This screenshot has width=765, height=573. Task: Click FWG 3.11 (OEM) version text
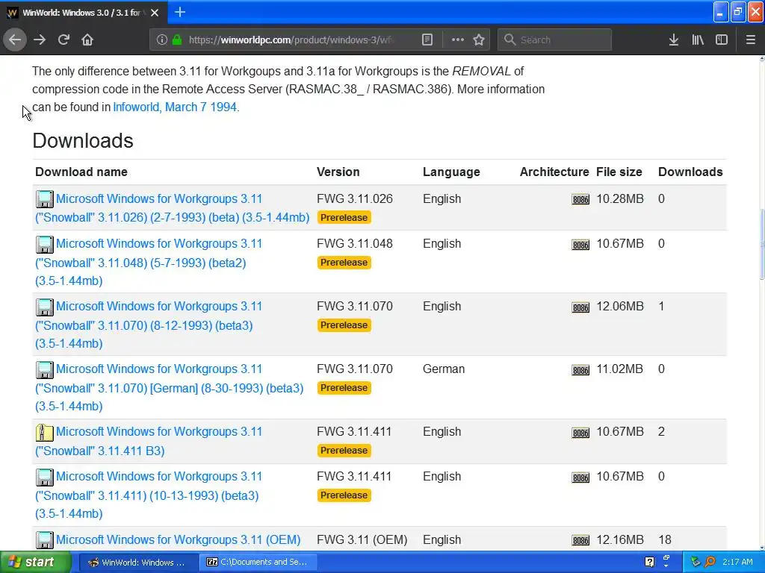(362, 539)
